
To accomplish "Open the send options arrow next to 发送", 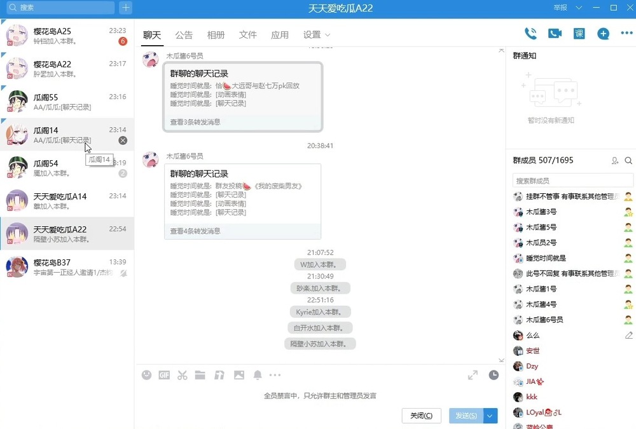I will tap(490, 416).
